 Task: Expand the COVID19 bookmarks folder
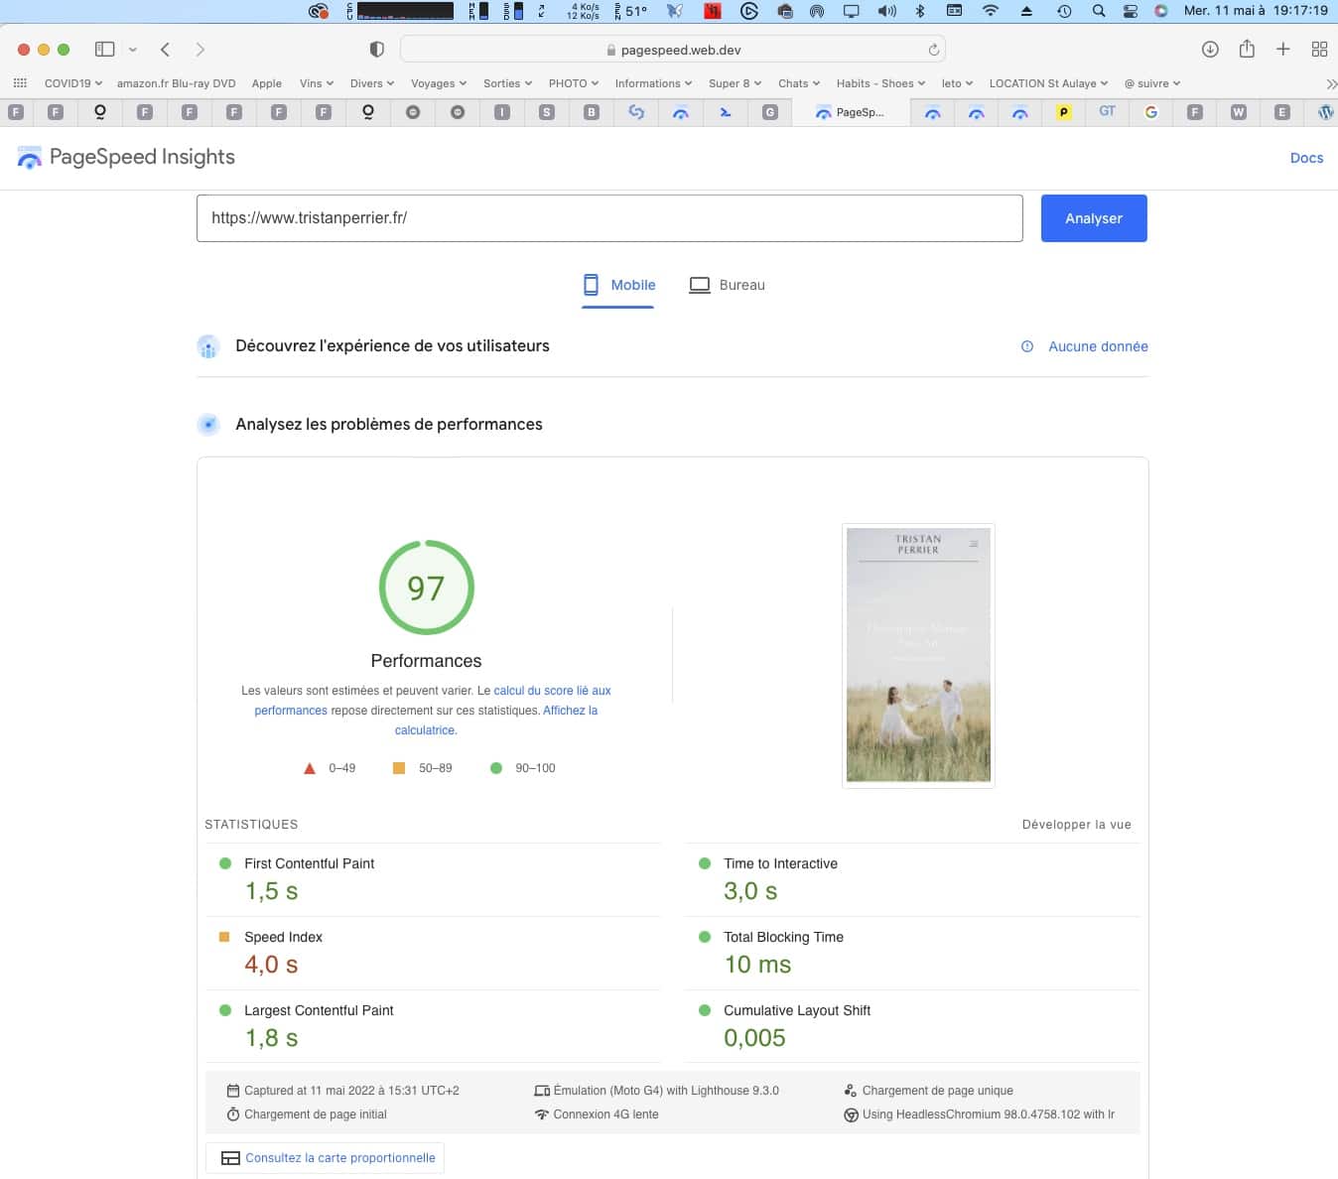coord(73,83)
